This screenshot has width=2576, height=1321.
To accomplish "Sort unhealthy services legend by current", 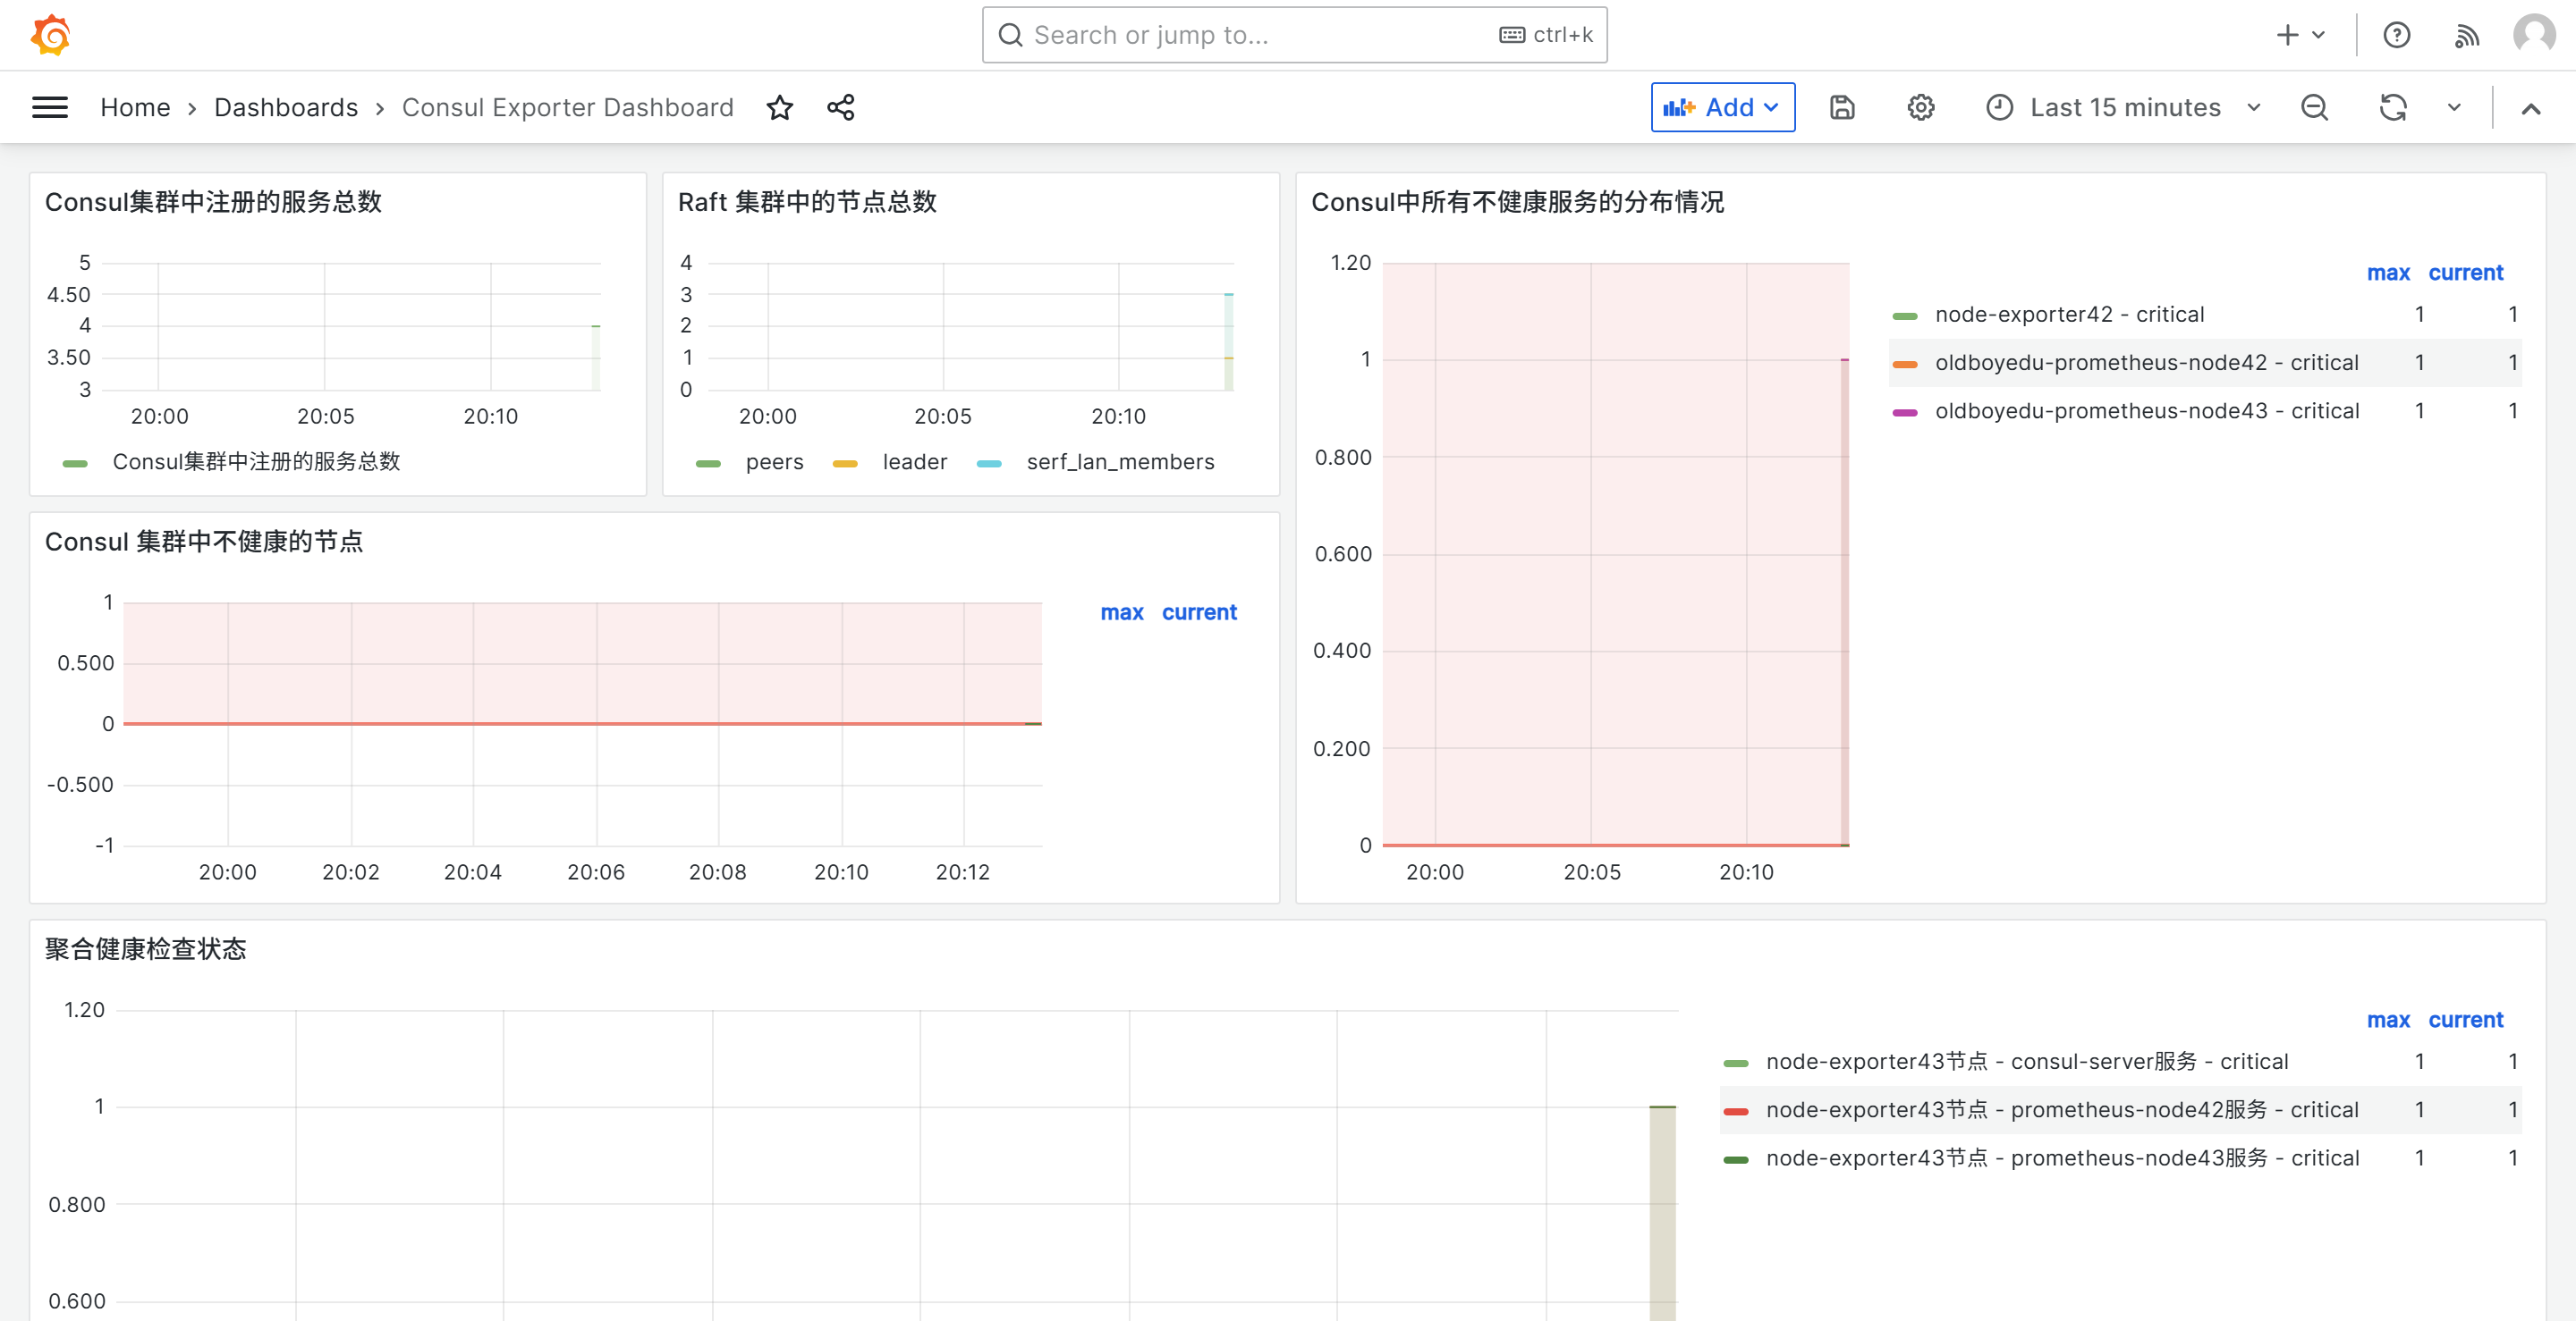I will pyautogui.click(x=2465, y=273).
